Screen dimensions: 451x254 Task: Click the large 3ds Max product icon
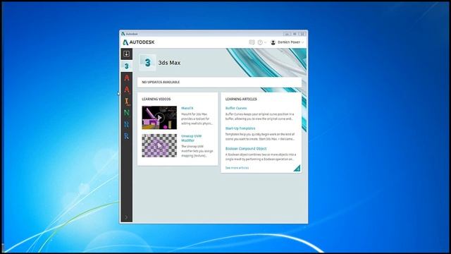coord(147,63)
